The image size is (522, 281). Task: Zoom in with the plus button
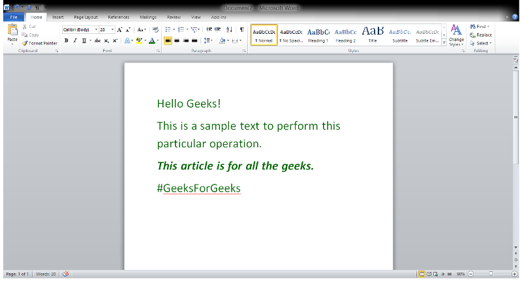515,274
